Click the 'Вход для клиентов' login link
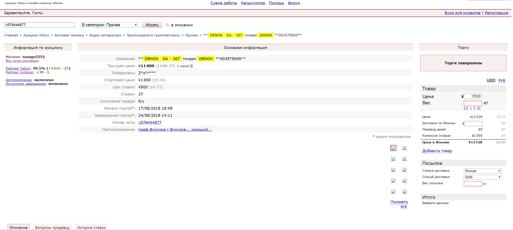This screenshot has height=230, width=513. [462, 13]
